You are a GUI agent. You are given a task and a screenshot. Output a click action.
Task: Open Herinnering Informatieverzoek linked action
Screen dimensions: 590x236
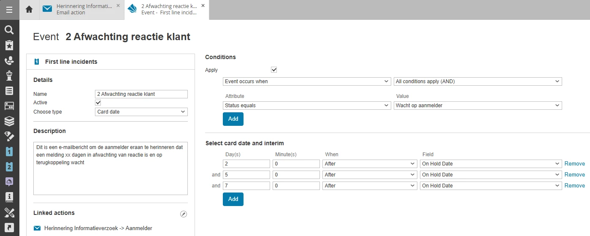98,228
